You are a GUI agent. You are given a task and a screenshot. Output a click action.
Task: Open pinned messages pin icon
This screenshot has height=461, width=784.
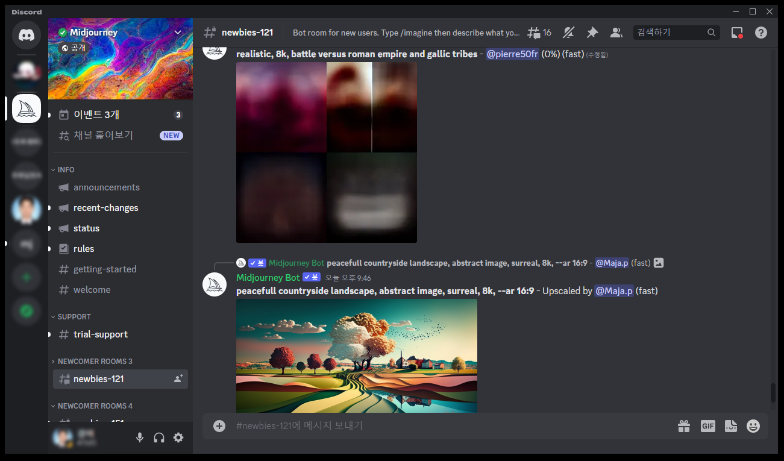[592, 33]
